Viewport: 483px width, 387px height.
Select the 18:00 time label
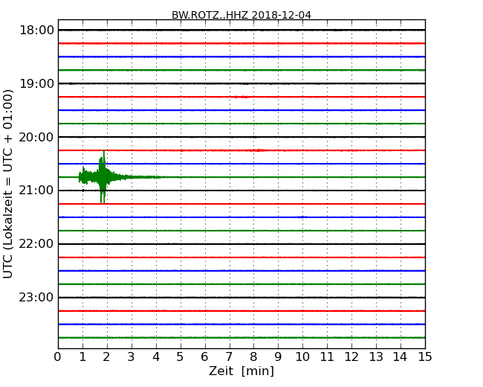point(36,31)
